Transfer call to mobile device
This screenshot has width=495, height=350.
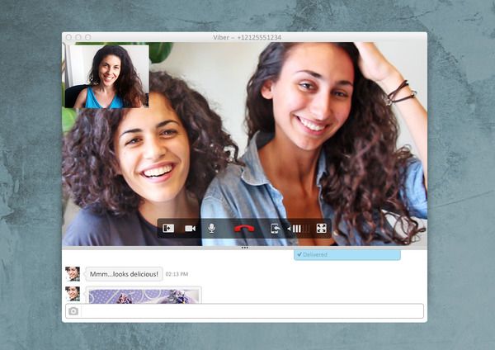[275, 229]
